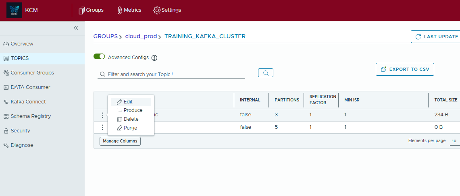
Task: Collapse the sidebar with double-chevron icon
Action: (x=76, y=28)
